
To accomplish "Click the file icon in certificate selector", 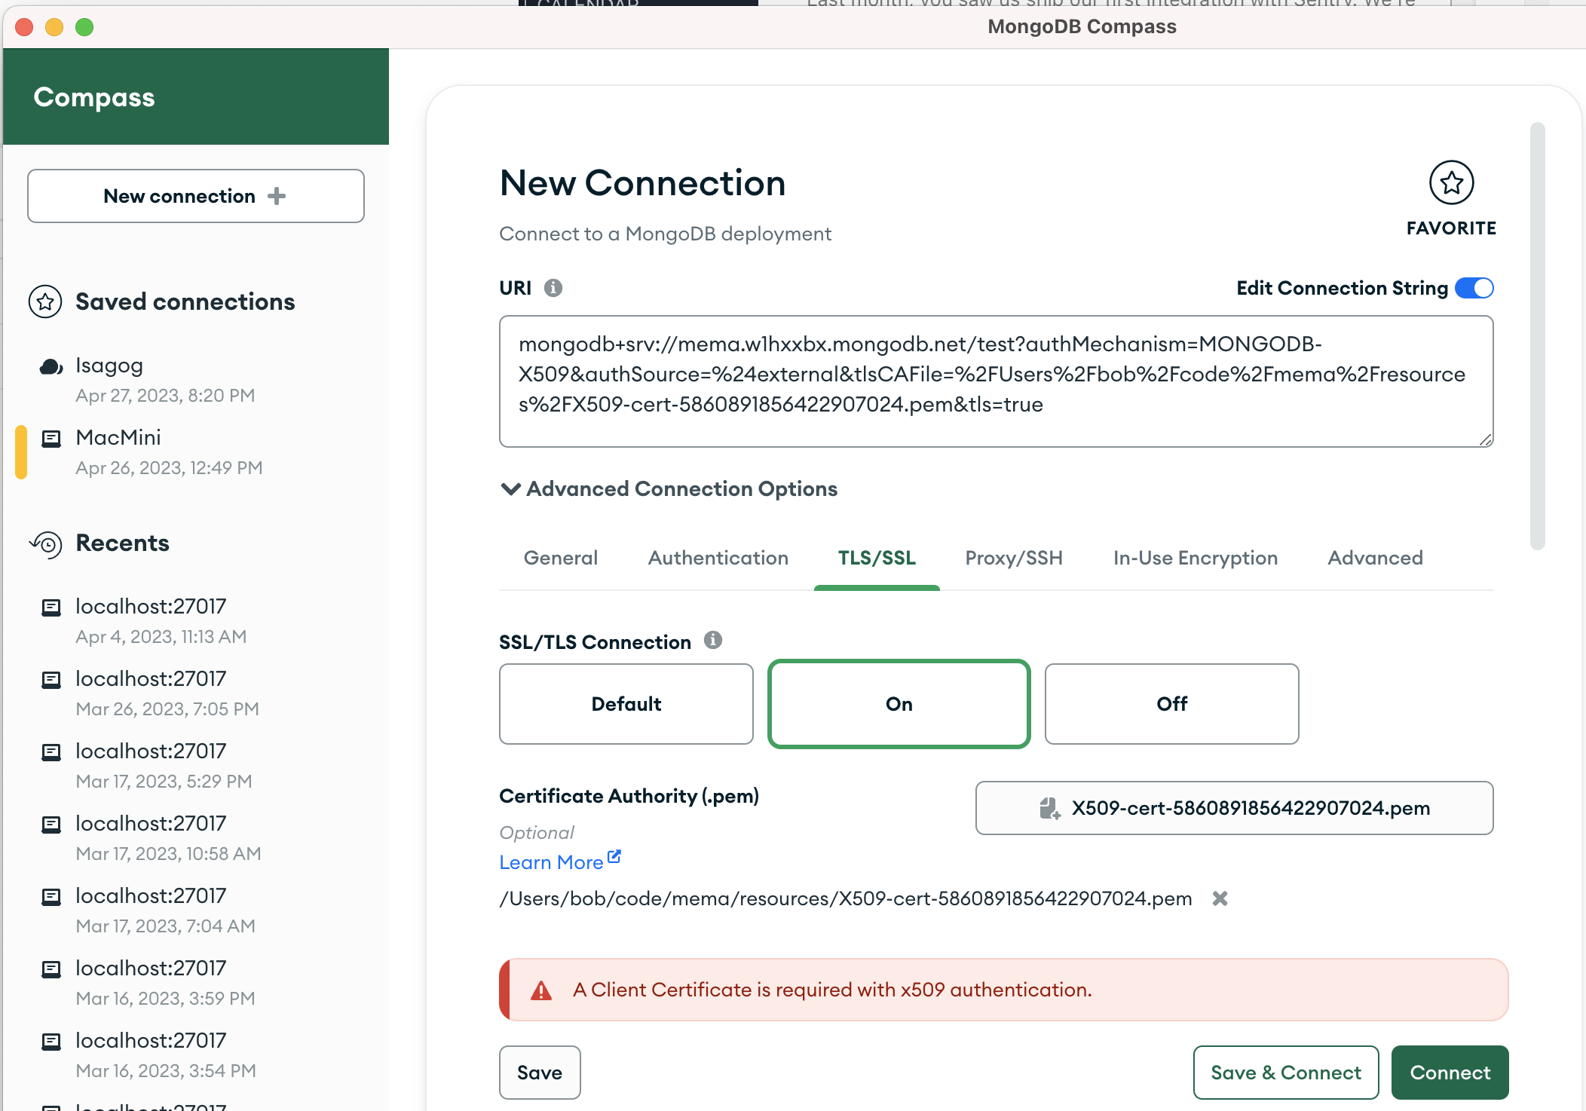I will coord(1049,808).
